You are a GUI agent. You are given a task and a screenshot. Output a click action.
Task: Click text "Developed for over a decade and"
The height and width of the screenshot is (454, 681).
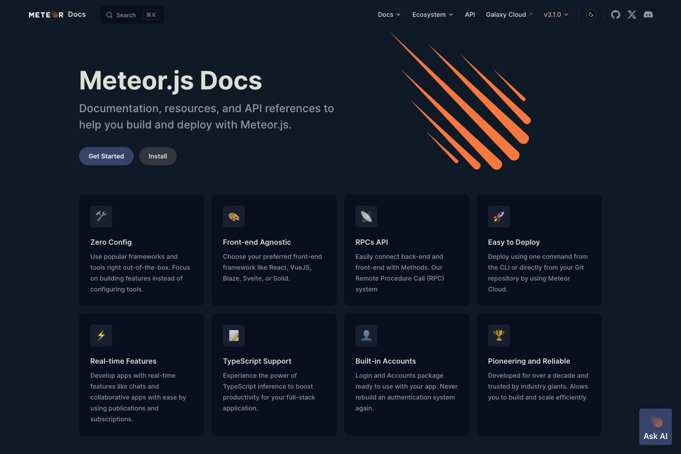538,375
